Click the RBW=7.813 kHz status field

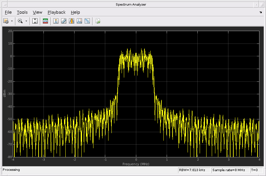tap(194, 170)
